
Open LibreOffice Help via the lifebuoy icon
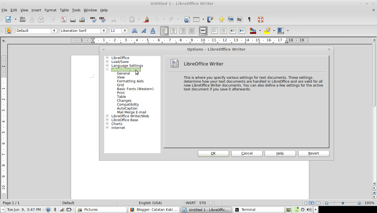click(x=260, y=19)
